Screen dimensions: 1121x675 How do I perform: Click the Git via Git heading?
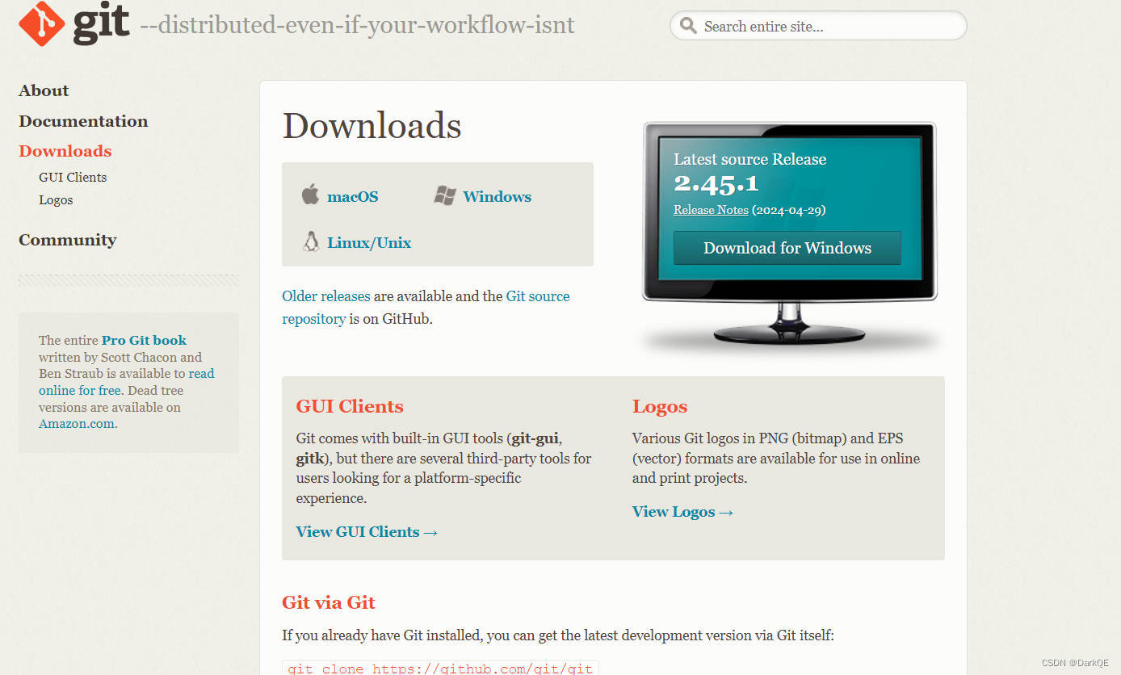coord(329,602)
